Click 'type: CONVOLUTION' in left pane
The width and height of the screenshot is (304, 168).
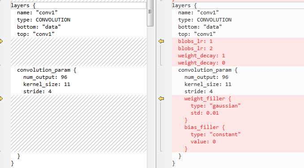(x=43, y=20)
